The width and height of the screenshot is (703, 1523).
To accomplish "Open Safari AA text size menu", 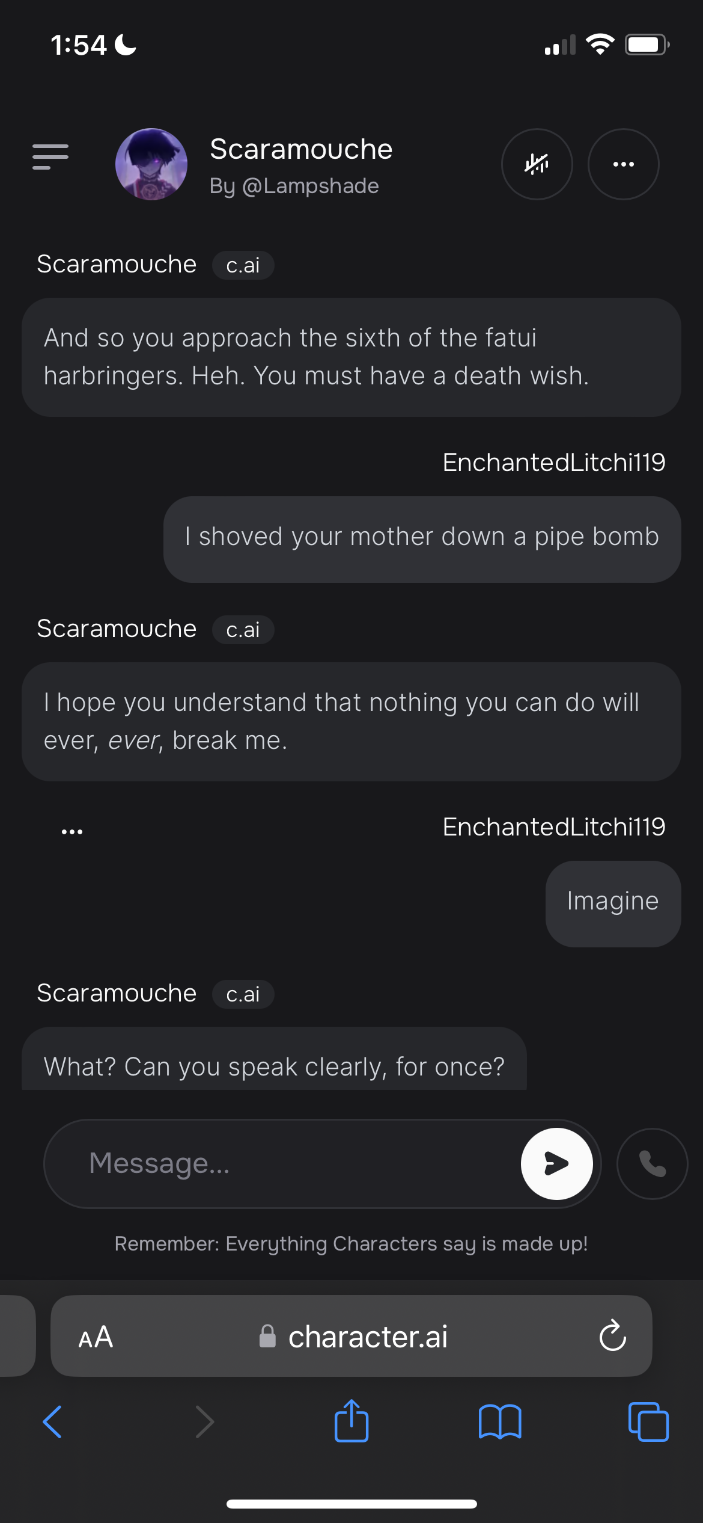I will click(x=96, y=1337).
